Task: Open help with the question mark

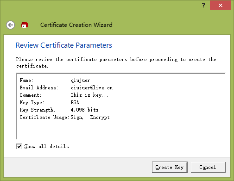Action: [x=203, y=5]
